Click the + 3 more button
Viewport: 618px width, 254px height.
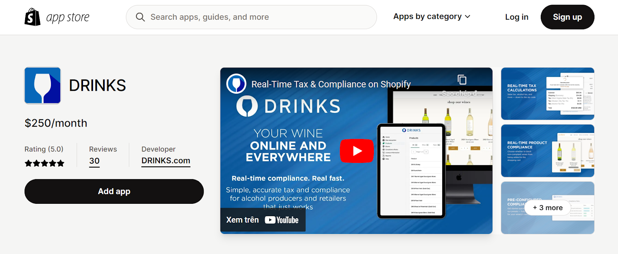tap(548, 208)
